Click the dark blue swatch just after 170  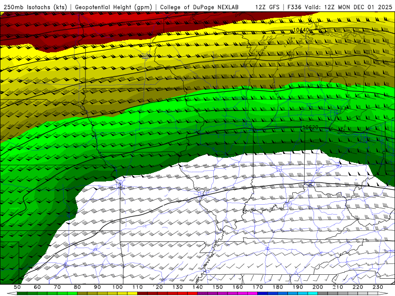click(x=263, y=294)
